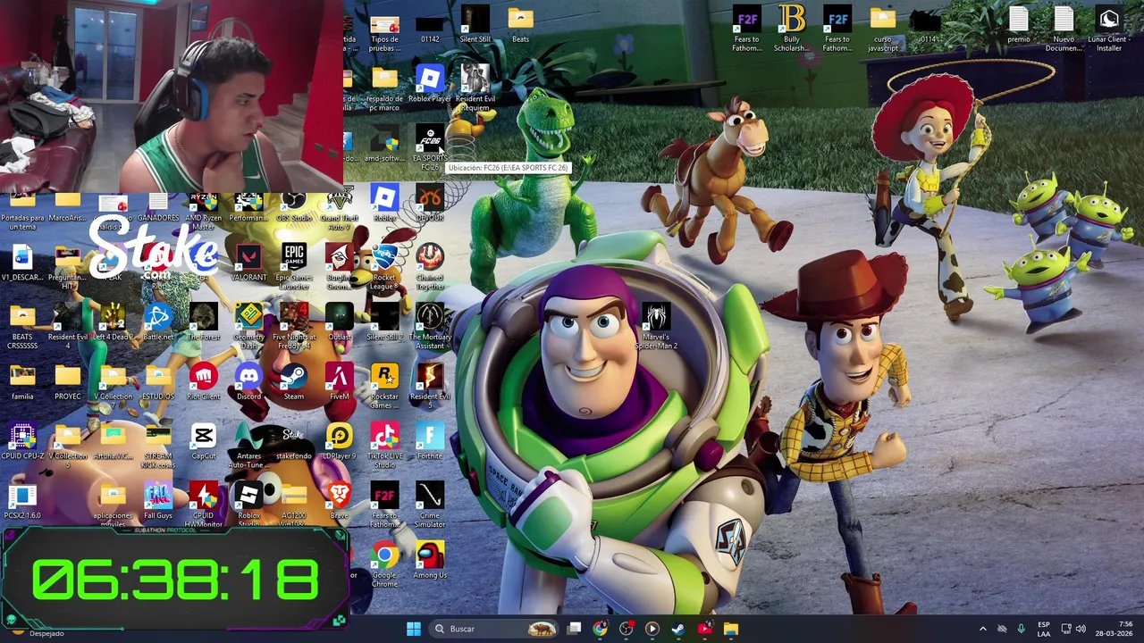Open the familia folder
Viewport: 1144px width, 643px height.
click(22, 382)
